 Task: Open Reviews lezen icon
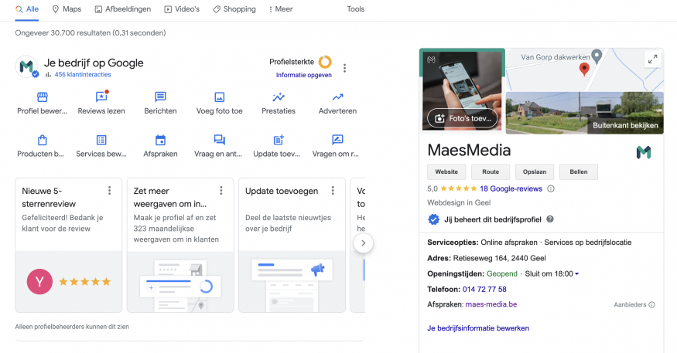coord(101,96)
